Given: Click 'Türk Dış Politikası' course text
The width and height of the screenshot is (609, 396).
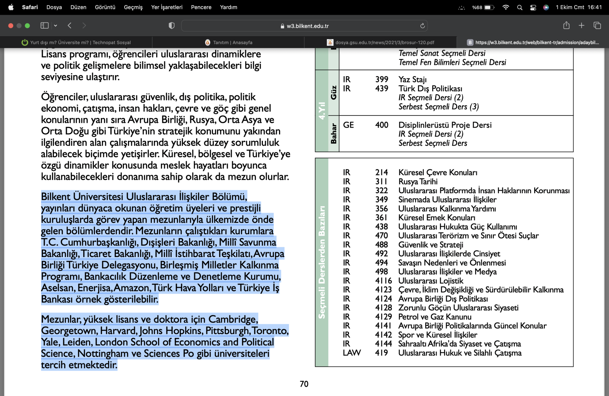Looking at the screenshot, I should [x=430, y=88].
